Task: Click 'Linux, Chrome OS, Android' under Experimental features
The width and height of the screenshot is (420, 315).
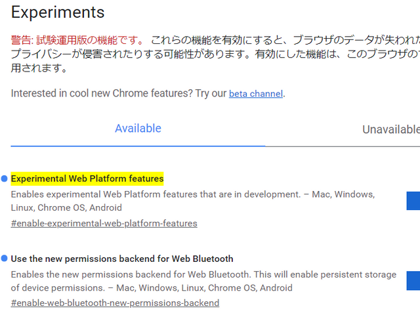Action: pos(66,207)
